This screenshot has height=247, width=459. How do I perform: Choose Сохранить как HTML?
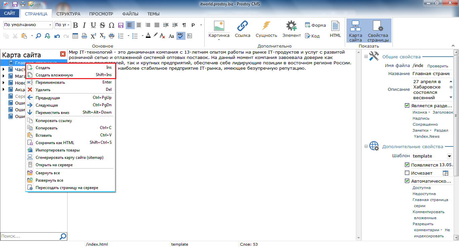pos(71,143)
